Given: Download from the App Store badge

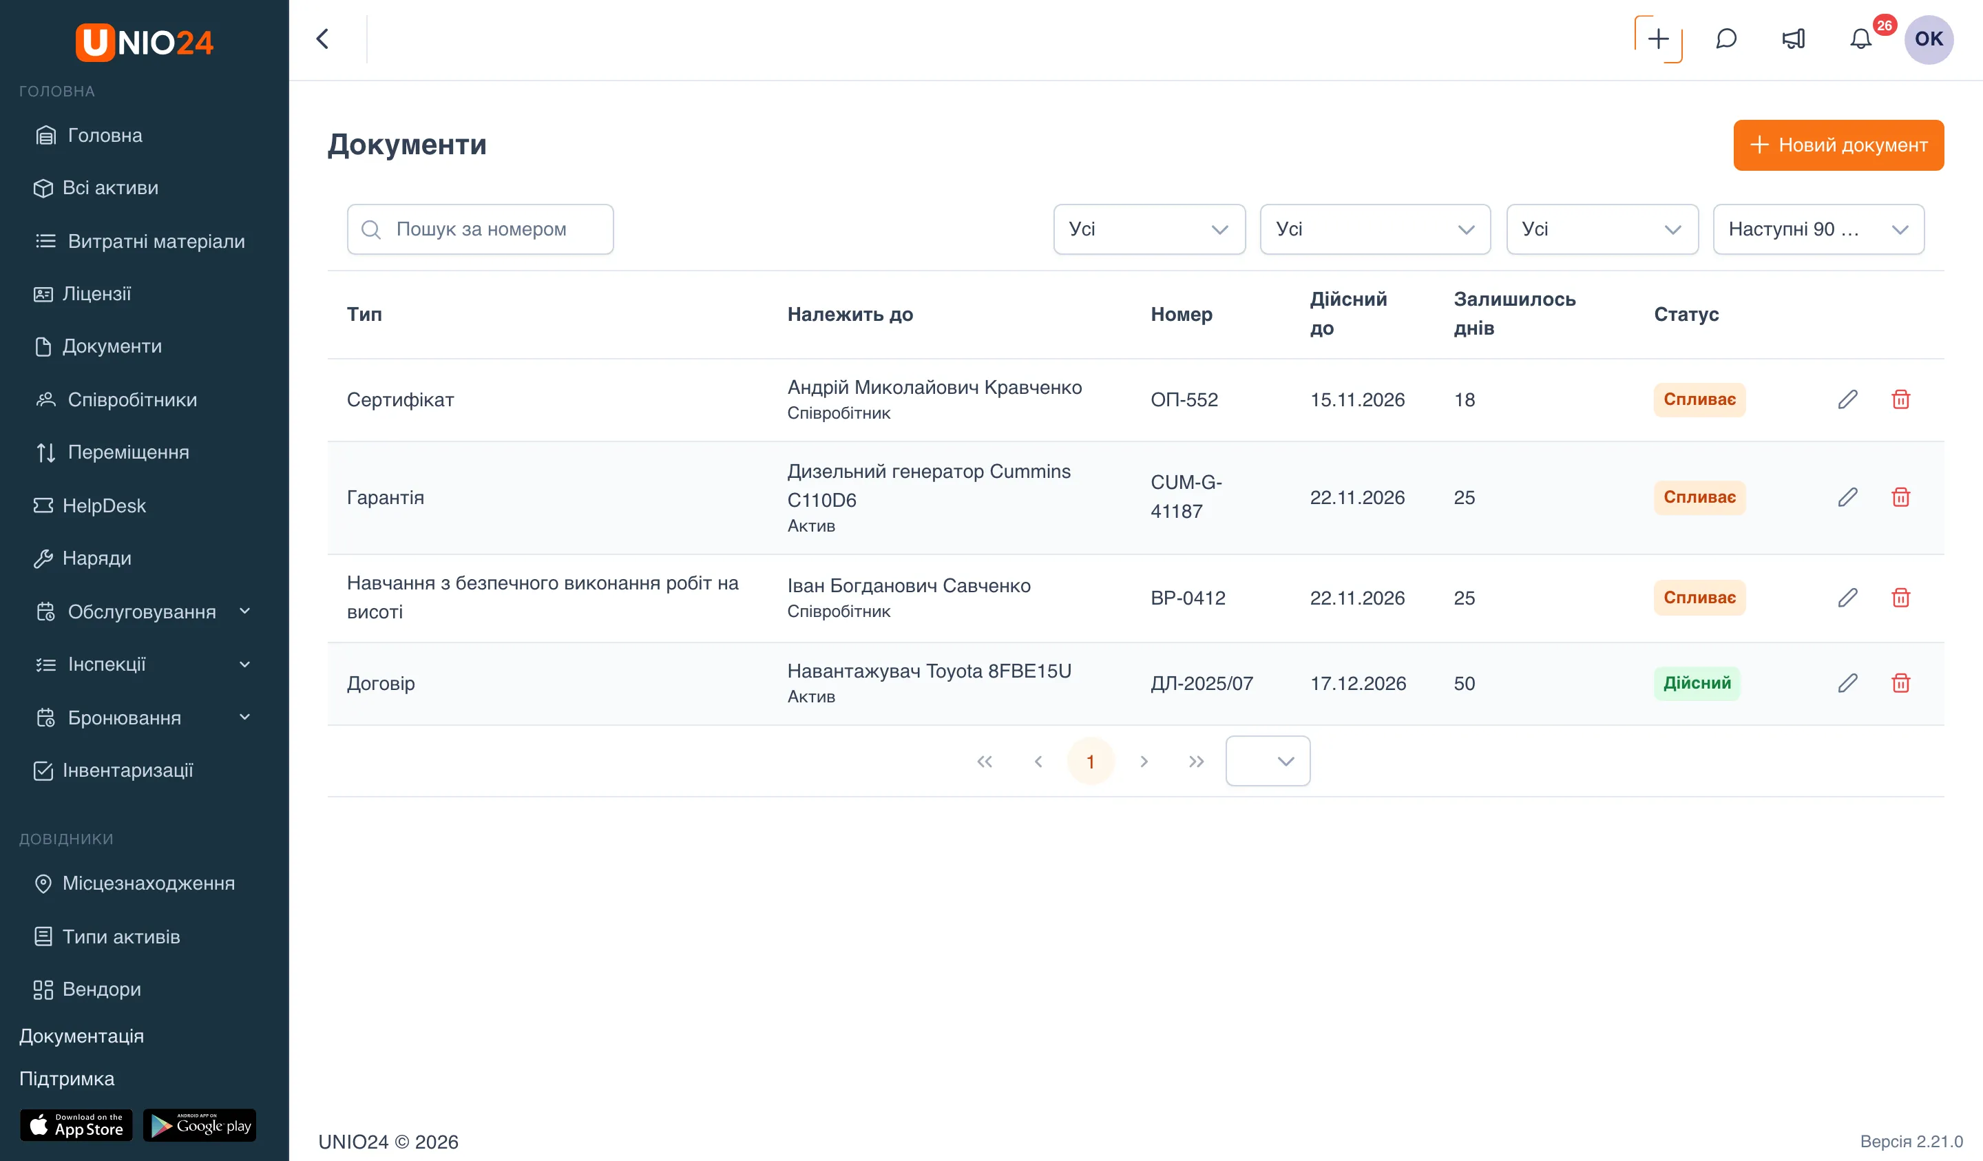Looking at the screenshot, I should coord(76,1125).
